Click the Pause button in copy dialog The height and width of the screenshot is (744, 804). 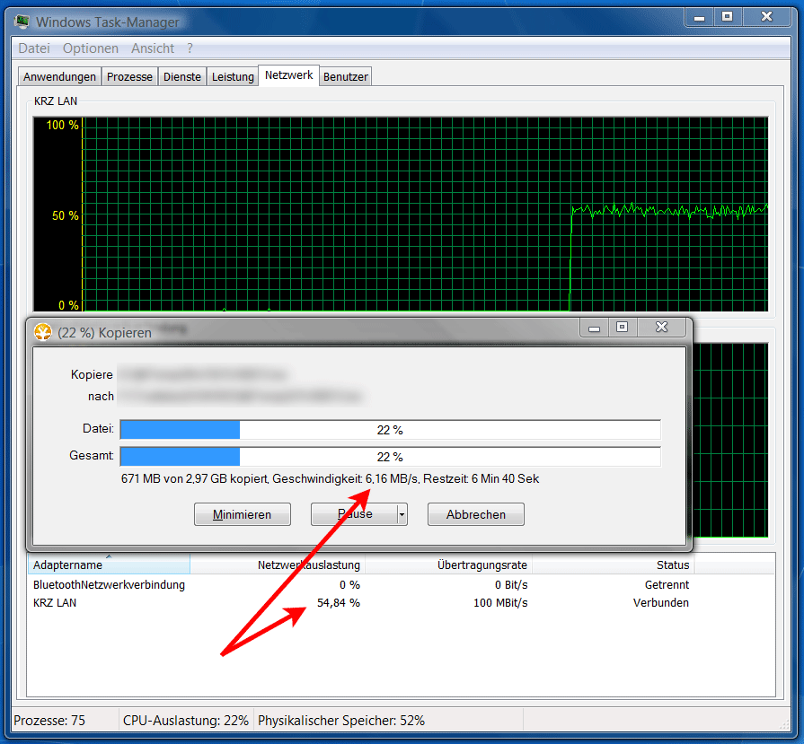tap(354, 514)
